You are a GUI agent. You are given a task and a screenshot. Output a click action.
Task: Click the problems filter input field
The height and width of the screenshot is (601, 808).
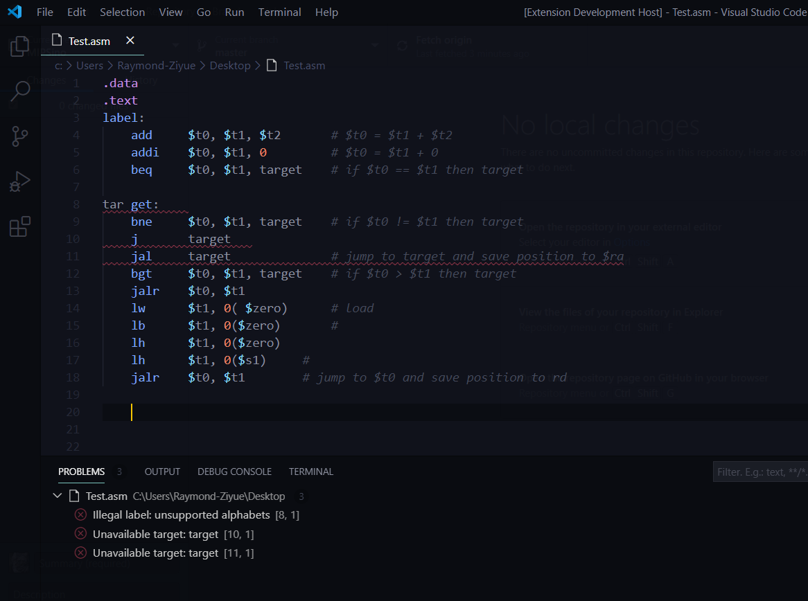coord(761,472)
